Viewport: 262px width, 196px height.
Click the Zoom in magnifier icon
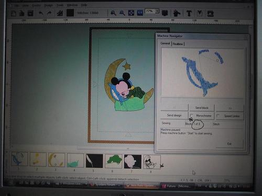point(113,13)
